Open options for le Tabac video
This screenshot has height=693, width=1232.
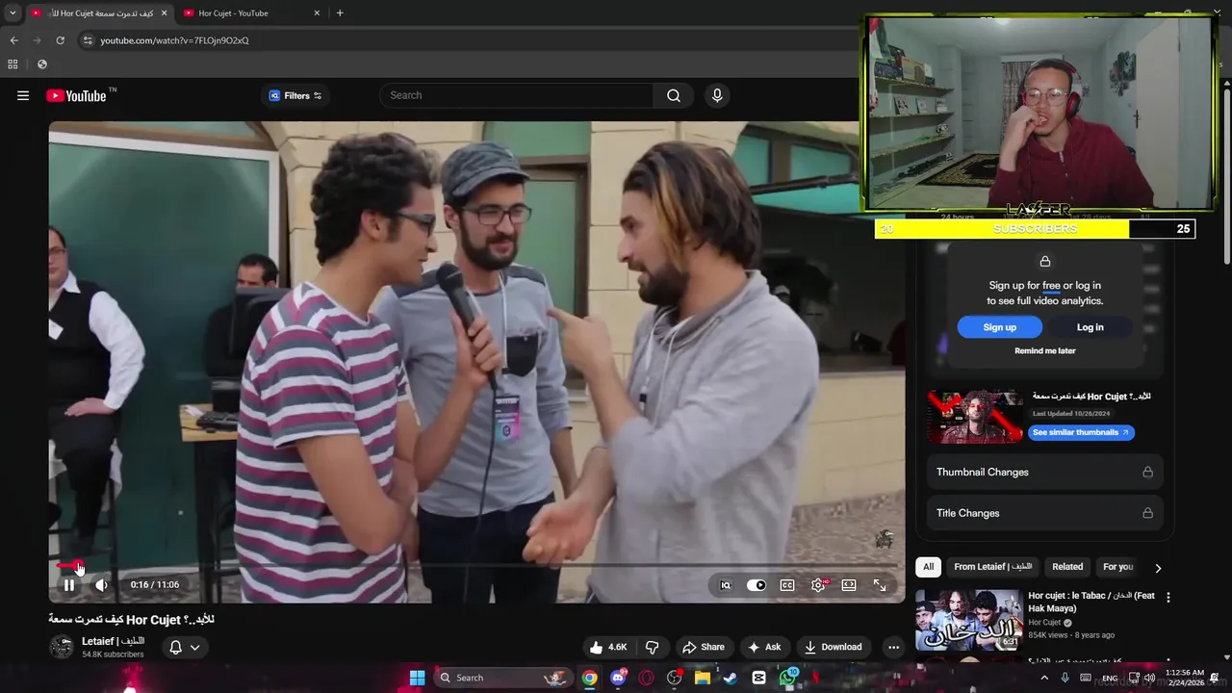coord(1168,598)
